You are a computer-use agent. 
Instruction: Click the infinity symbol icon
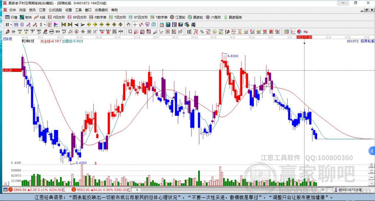tap(305, 32)
